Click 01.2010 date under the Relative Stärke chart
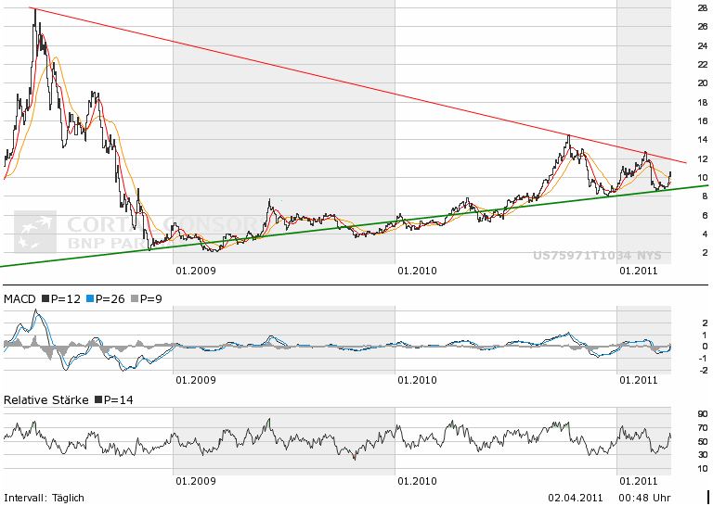 [x=417, y=481]
